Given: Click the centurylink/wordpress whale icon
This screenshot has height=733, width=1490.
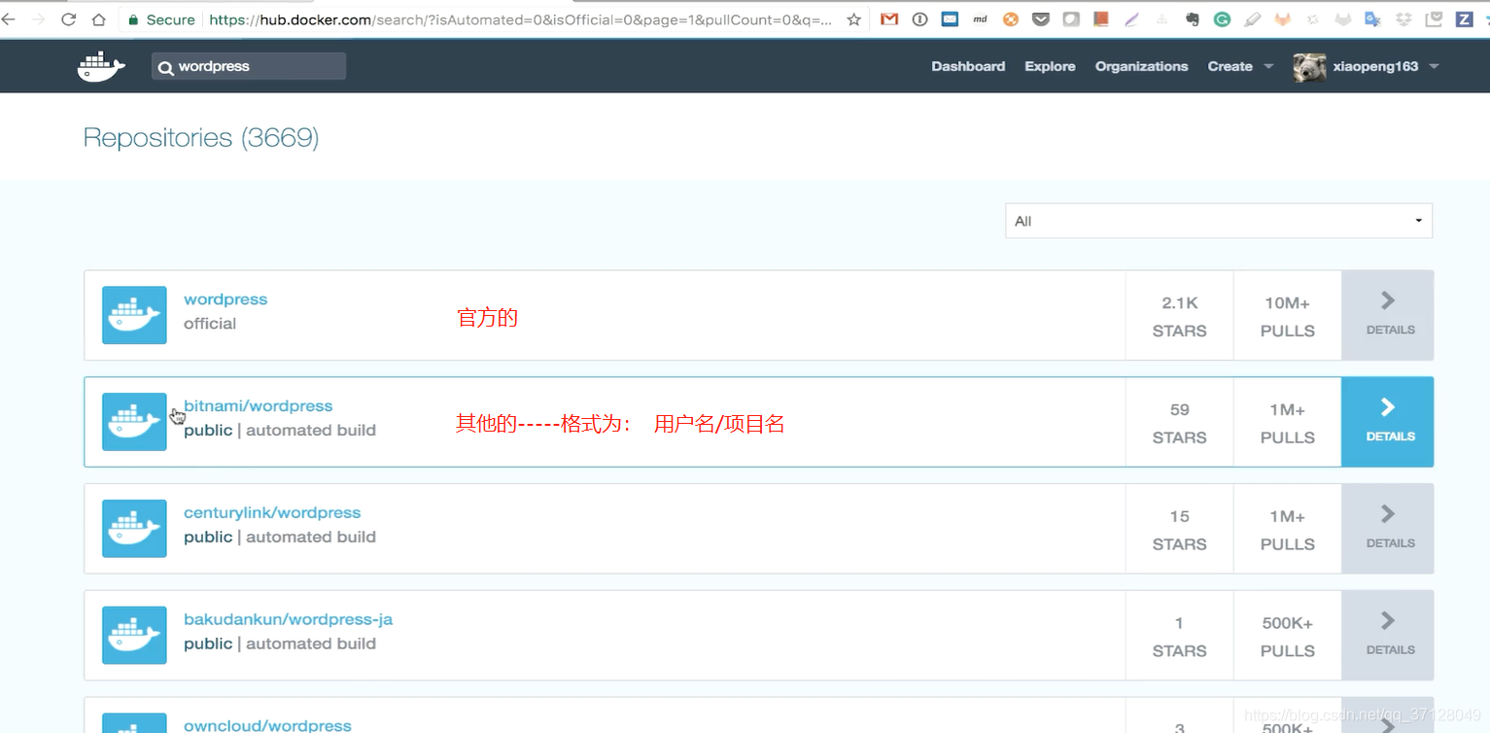Looking at the screenshot, I should [134, 529].
